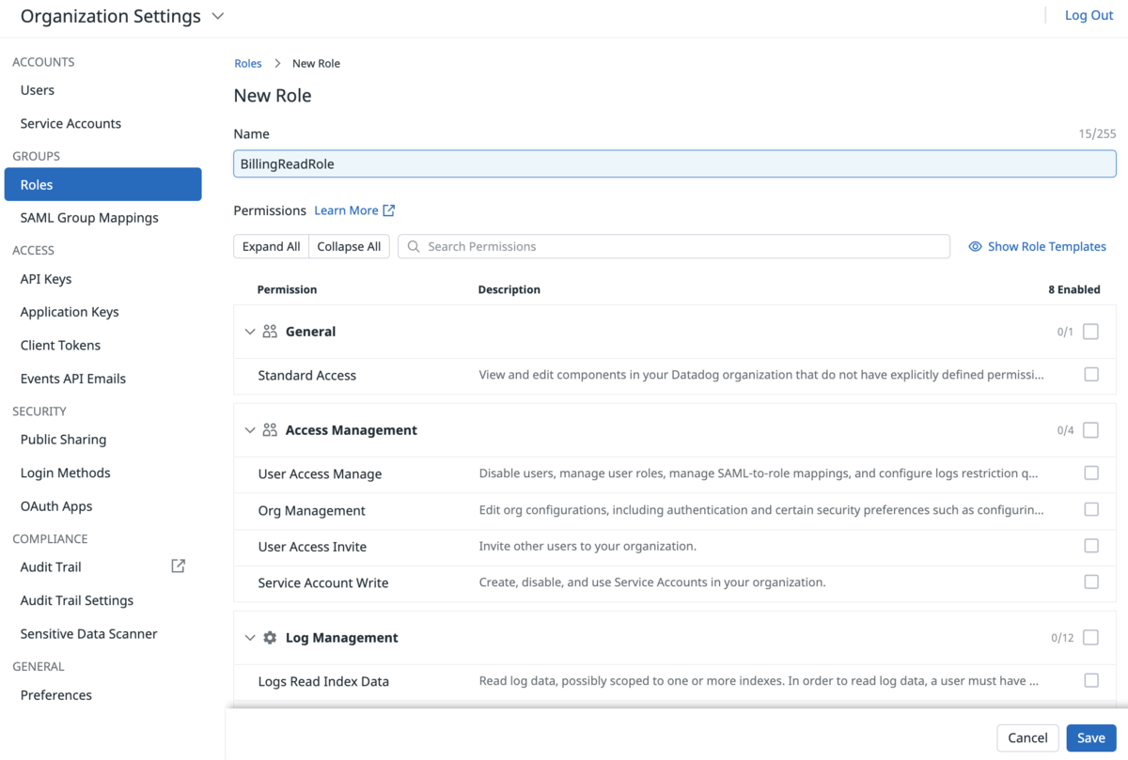Open Login Methods settings
The height and width of the screenshot is (760, 1128).
(66, 473)
